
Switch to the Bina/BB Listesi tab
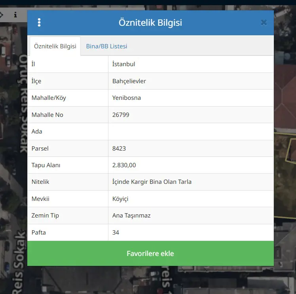tap(107, 46)
